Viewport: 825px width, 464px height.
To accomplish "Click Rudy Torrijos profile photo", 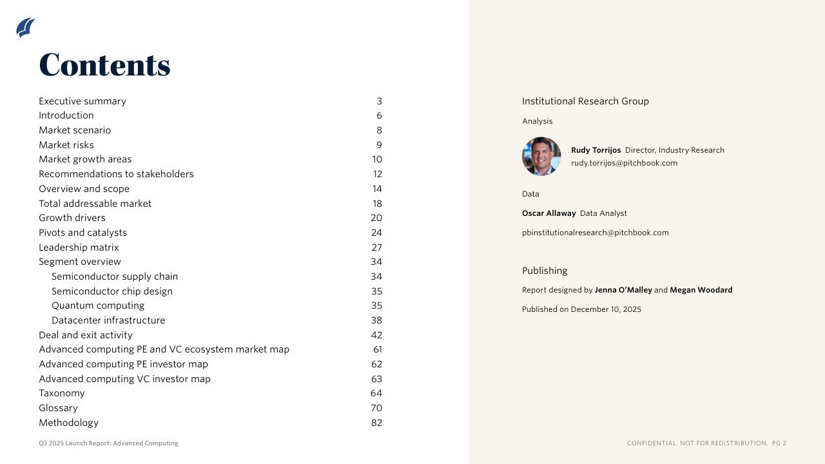I will click(541, 157).
